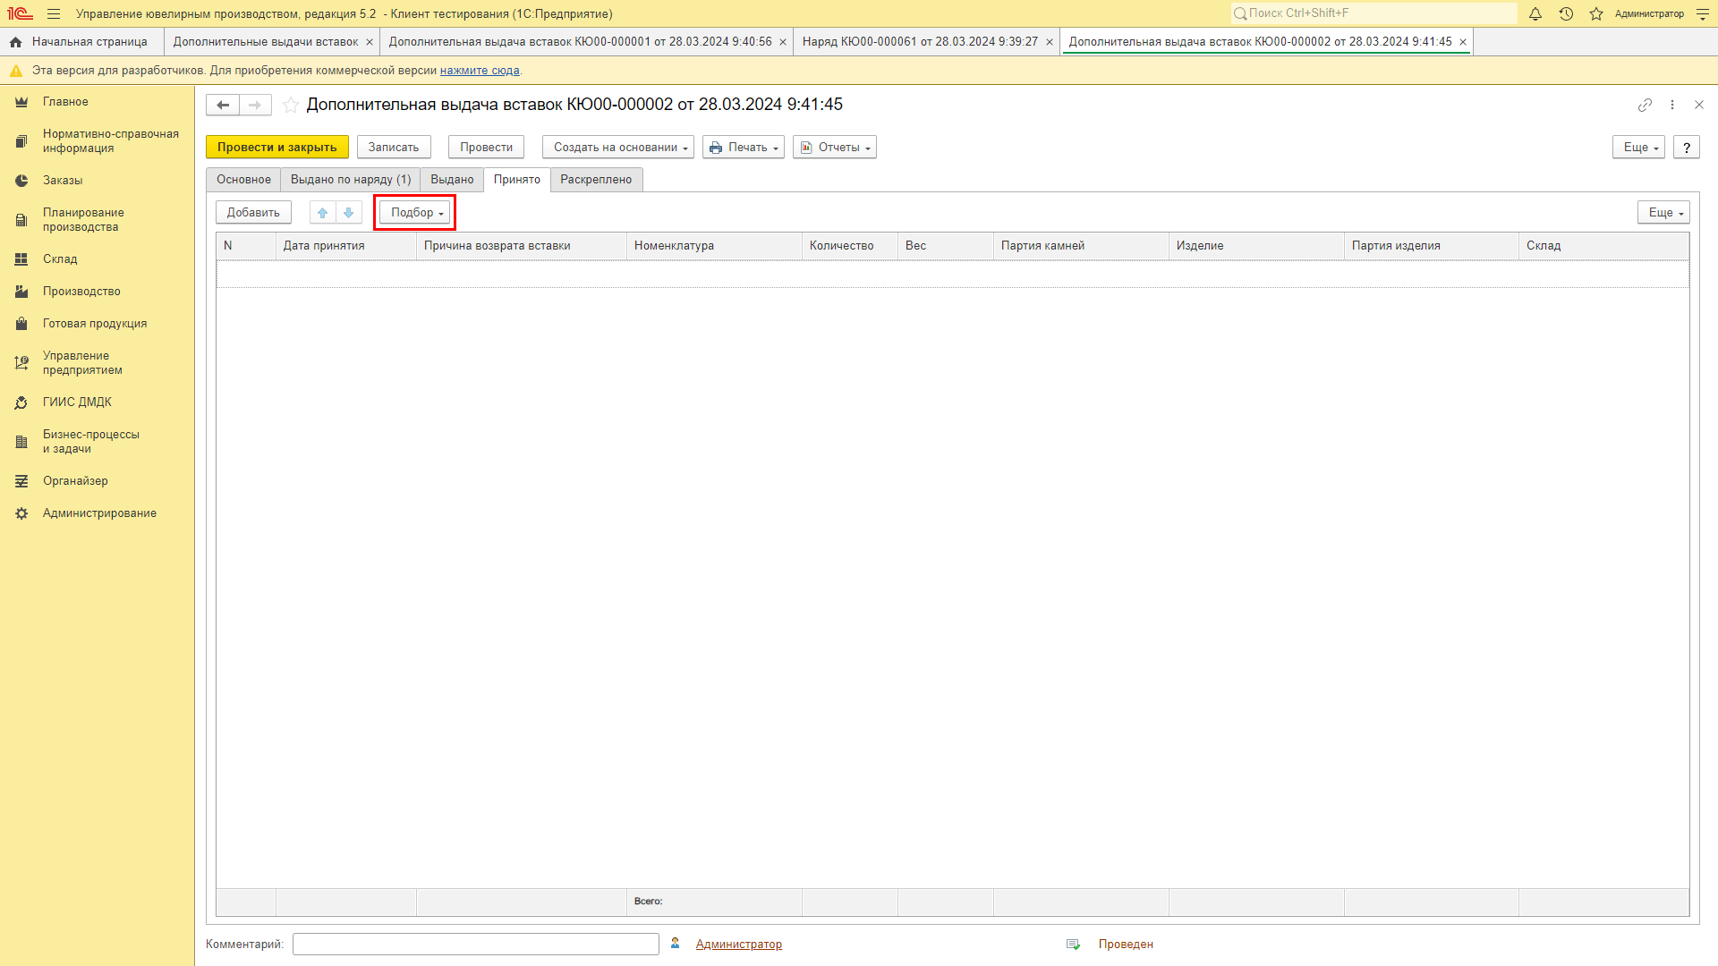Viewport: 1718px width, 966px height.
Task: Add document to favorites star
Action: (x=291, y=105)
